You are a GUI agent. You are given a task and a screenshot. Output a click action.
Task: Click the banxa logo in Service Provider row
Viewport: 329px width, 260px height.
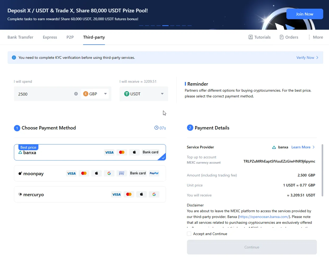click(274, 147)
